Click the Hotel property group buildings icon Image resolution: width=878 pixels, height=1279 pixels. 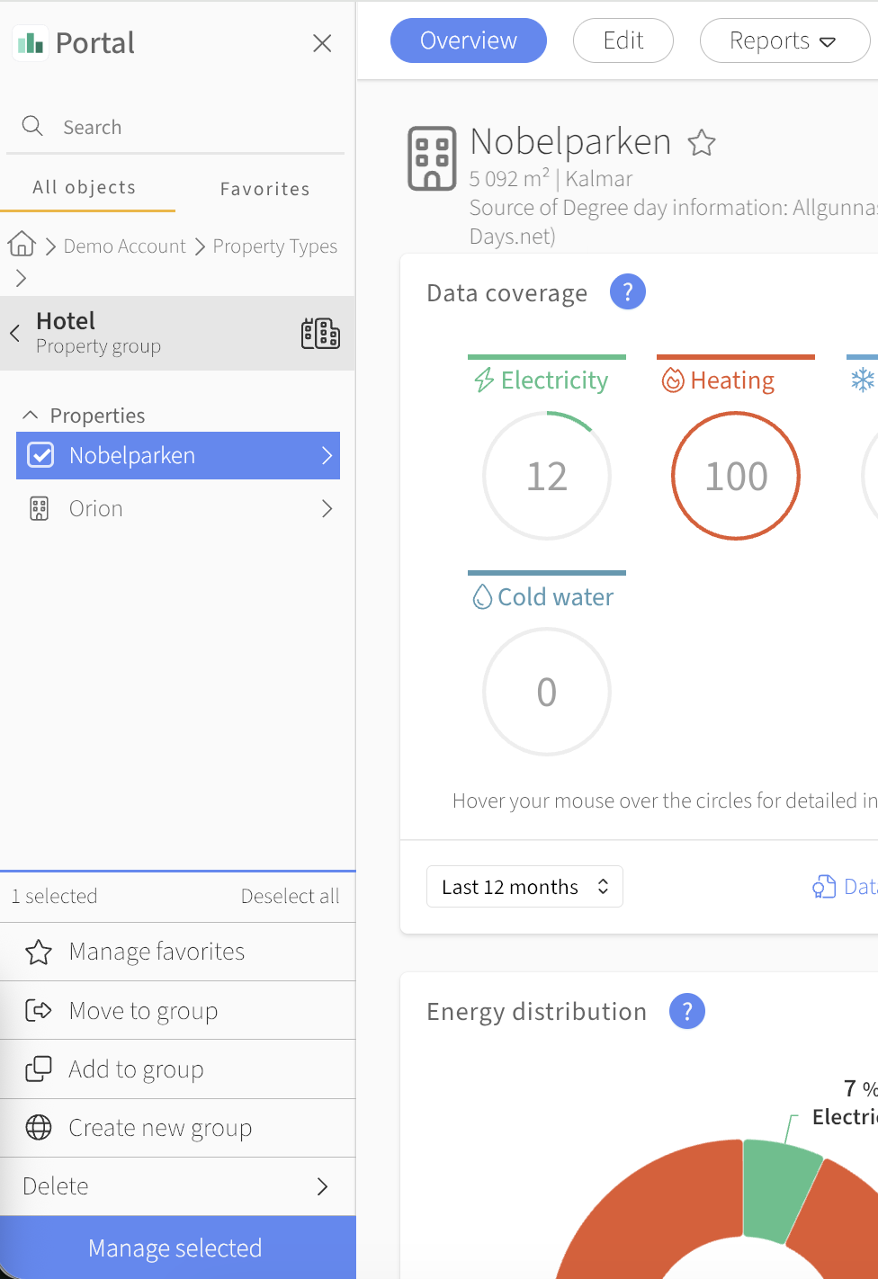320,334
